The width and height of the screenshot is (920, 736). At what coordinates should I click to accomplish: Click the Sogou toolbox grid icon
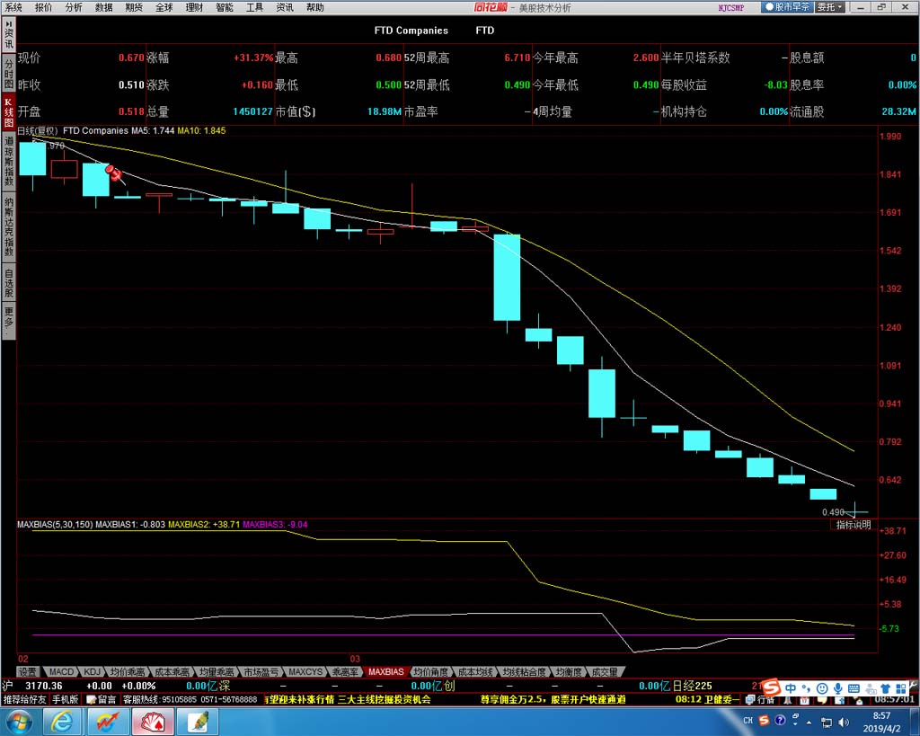[x=901, y=687]
